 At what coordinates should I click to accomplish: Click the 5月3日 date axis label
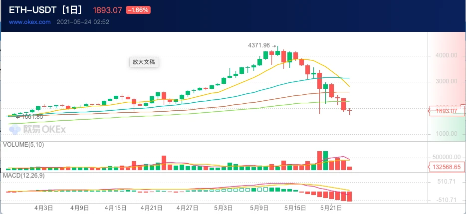(224, 208)
